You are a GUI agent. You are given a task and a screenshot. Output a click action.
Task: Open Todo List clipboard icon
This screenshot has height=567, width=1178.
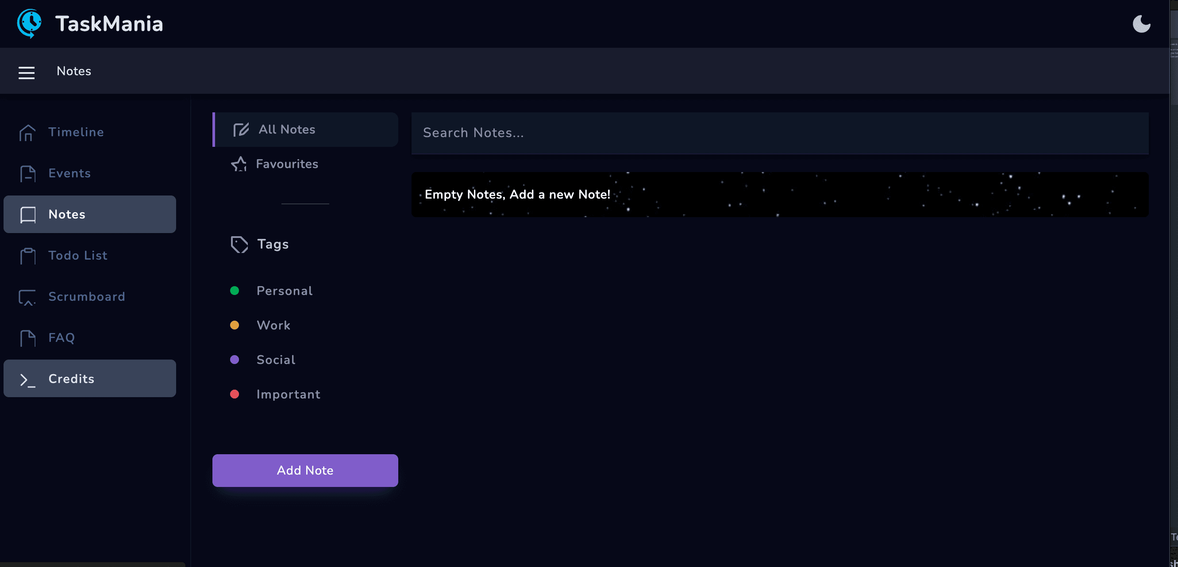(x=28, y=256)
